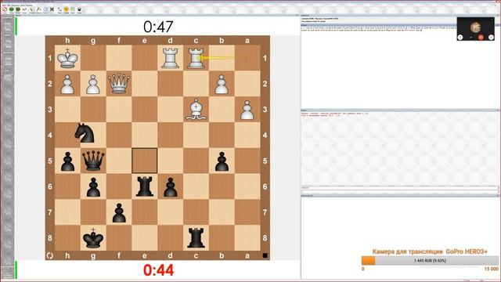501x282 pixels.
Task: Click the caller avatar in the video overlay
Action: tap(475, 27)
